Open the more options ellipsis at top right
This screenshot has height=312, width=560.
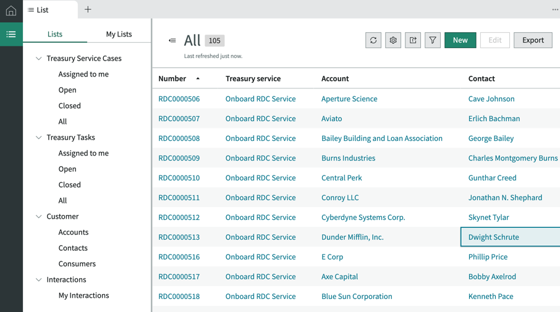pos(555,10)
